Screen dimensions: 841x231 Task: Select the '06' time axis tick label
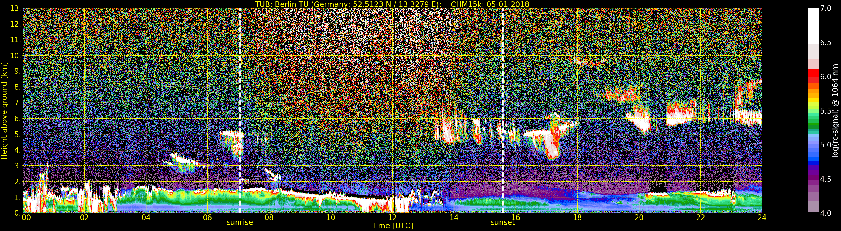pyautogui.click(x=207, y=217)
